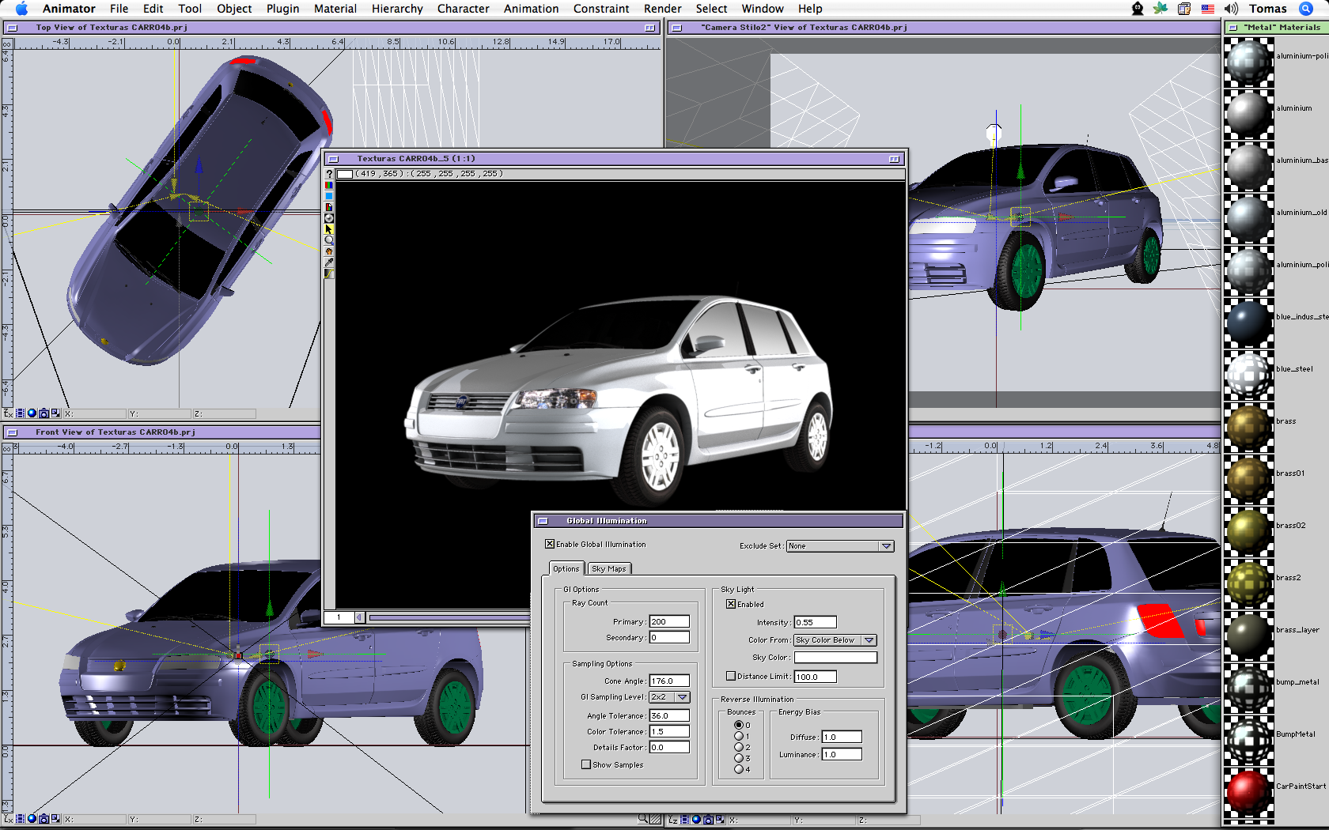The width and height of the screenshot is (1329, 830).
Task: Select the CarPaintStart red material sphere
Action: [x=1248, y=790]
